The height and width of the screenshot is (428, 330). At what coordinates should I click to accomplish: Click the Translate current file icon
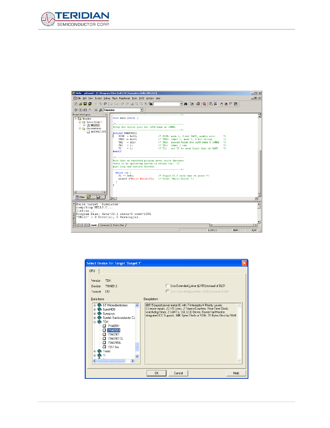tap(76, 110)
